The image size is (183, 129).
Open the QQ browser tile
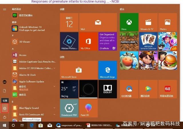[129, 89]
